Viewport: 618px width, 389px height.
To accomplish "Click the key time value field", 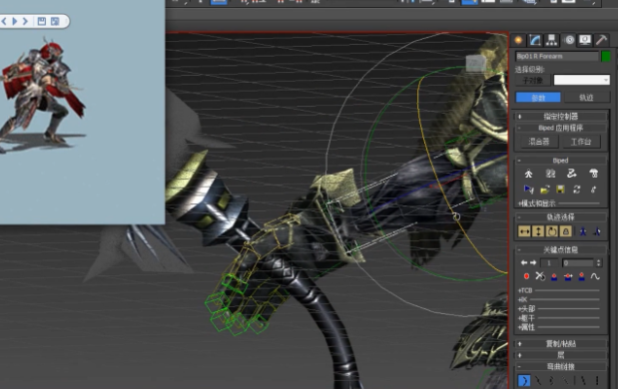I will (x=578, y=262).
